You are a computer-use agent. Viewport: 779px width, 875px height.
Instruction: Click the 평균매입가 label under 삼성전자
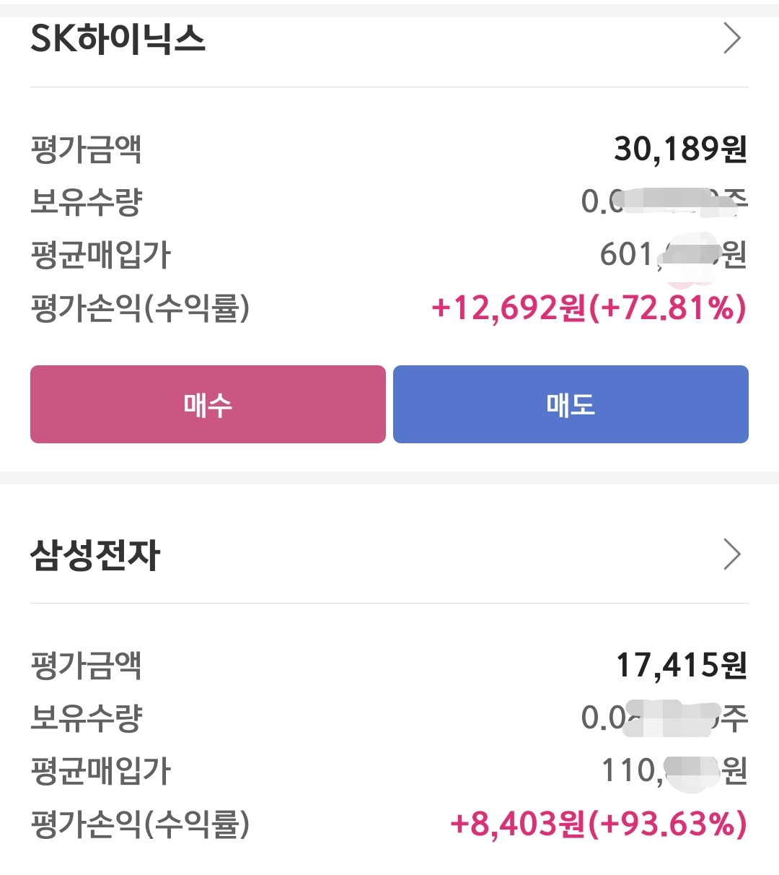coord(100,771)
